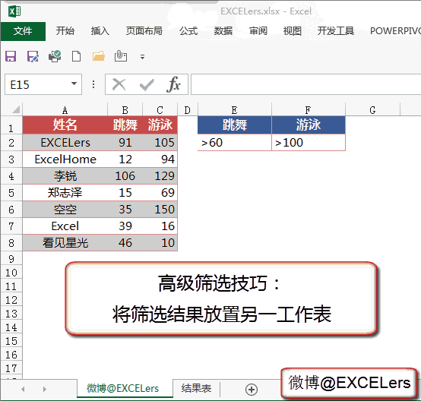
Task: Click the Open folder icon
Action: tap(99, 56)
